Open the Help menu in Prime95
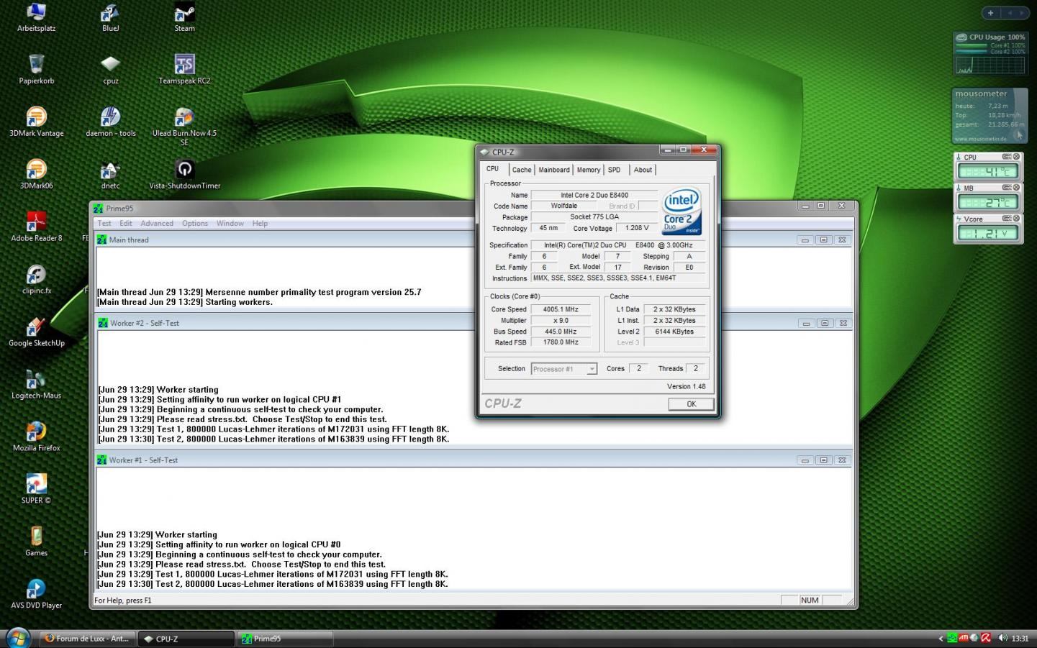This screenshot has height=648, width=1037. coord(260,224)
